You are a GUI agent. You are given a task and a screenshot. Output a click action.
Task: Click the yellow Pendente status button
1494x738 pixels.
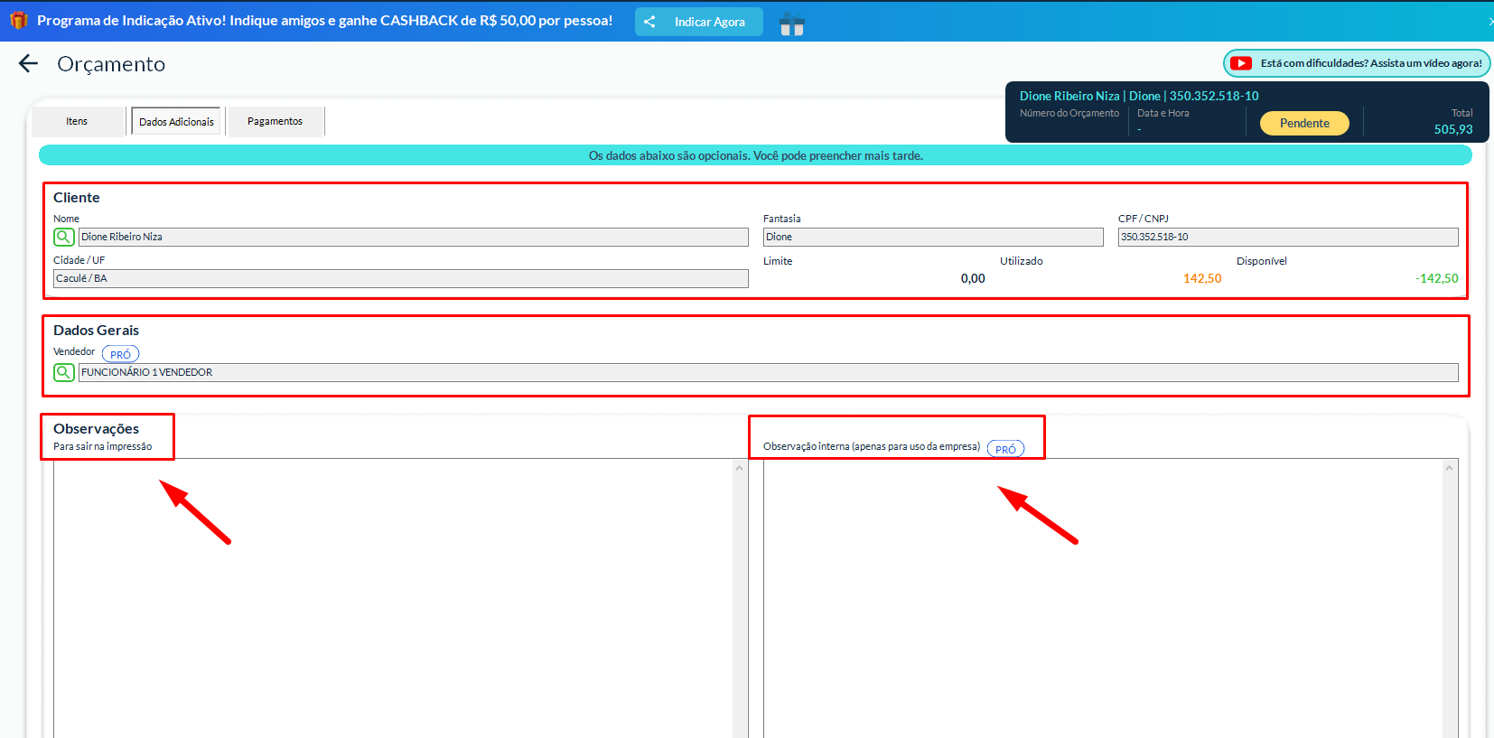(1303, 123)
